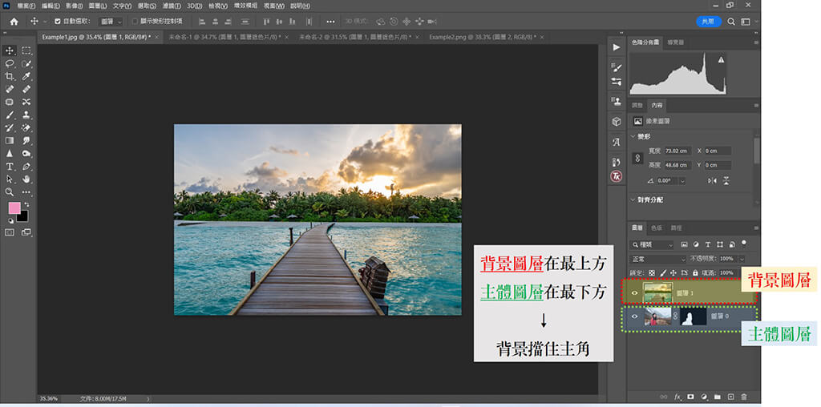This screenshot has height=407, width=821.
Task: Select the Zoom tool
Action: [x=10, y=192]
